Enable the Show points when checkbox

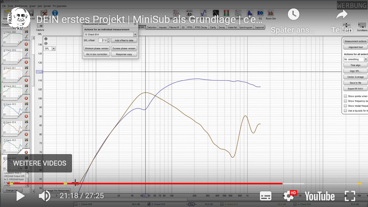point(345,96)
